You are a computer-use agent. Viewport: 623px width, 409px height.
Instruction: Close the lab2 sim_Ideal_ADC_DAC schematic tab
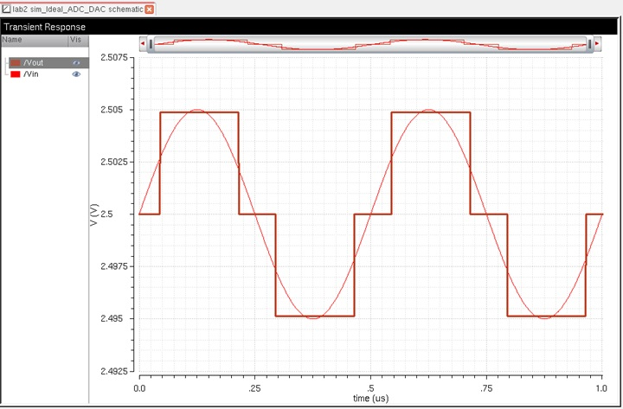click(x=149, y=9)
